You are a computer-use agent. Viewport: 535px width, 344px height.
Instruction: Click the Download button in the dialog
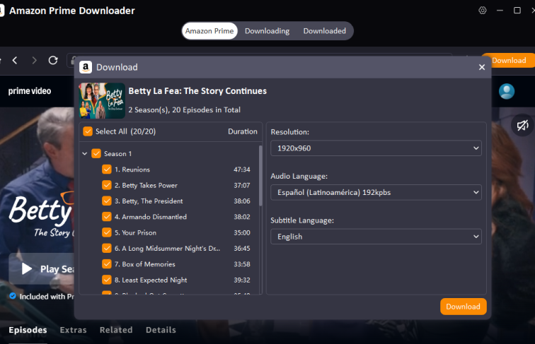pyautogui.click(x=464, y=307)
